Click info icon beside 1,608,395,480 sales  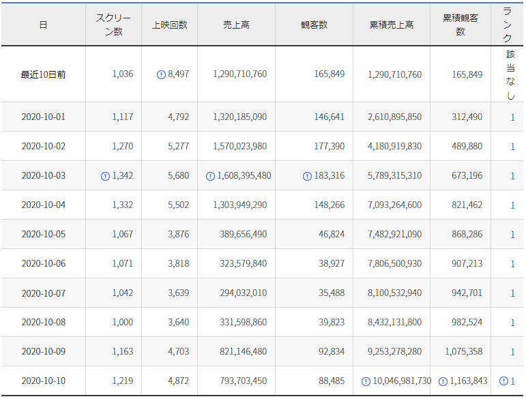(210, 176)
